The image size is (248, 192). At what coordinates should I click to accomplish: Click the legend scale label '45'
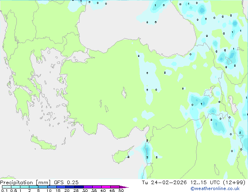(x=112, y=190)
